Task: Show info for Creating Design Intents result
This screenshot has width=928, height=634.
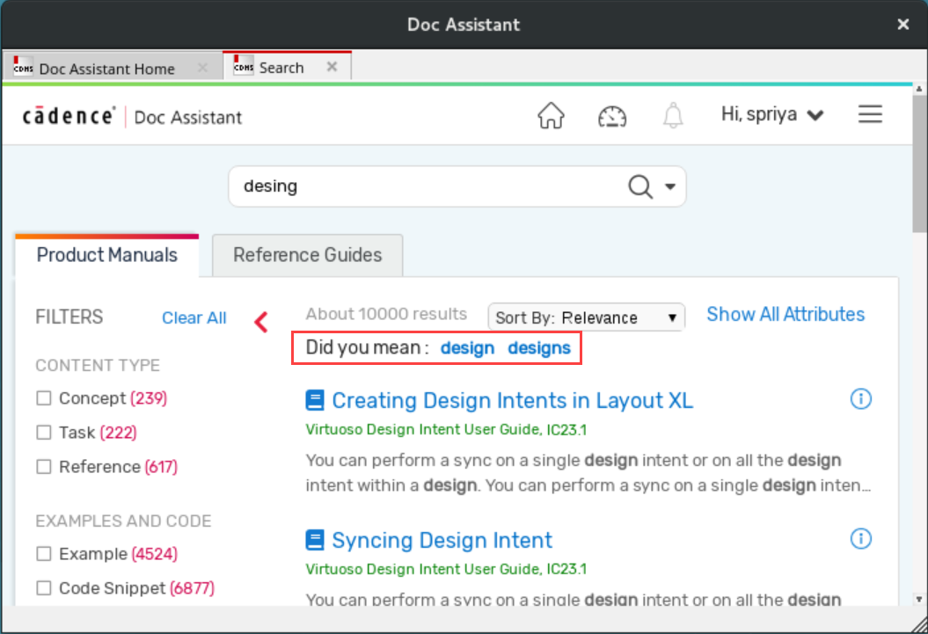Action: 861,399
